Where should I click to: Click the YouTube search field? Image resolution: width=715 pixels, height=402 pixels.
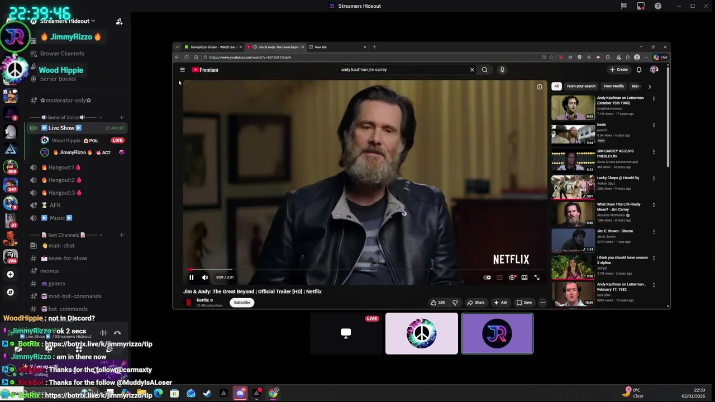point(402,70)
